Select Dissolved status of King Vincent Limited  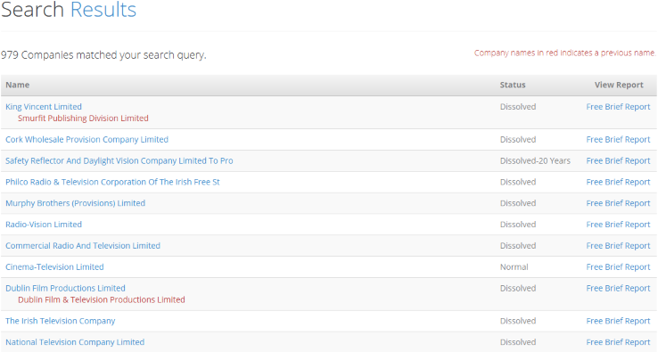pos(518,107)
